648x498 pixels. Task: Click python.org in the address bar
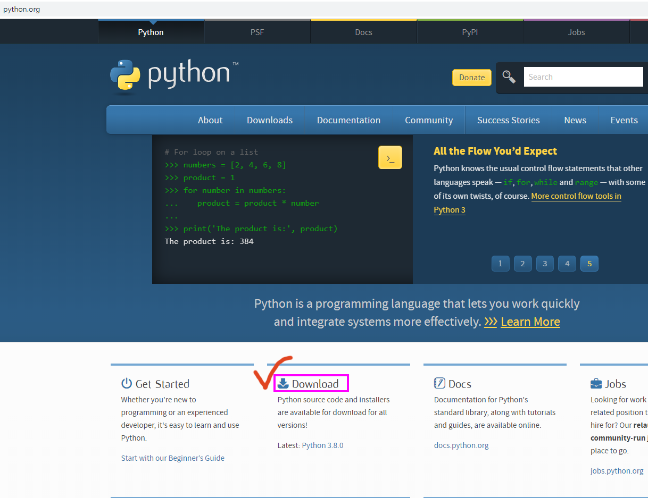(21, 9)
